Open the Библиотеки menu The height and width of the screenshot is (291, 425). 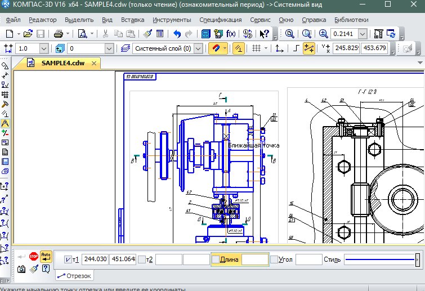coord(351,20)
